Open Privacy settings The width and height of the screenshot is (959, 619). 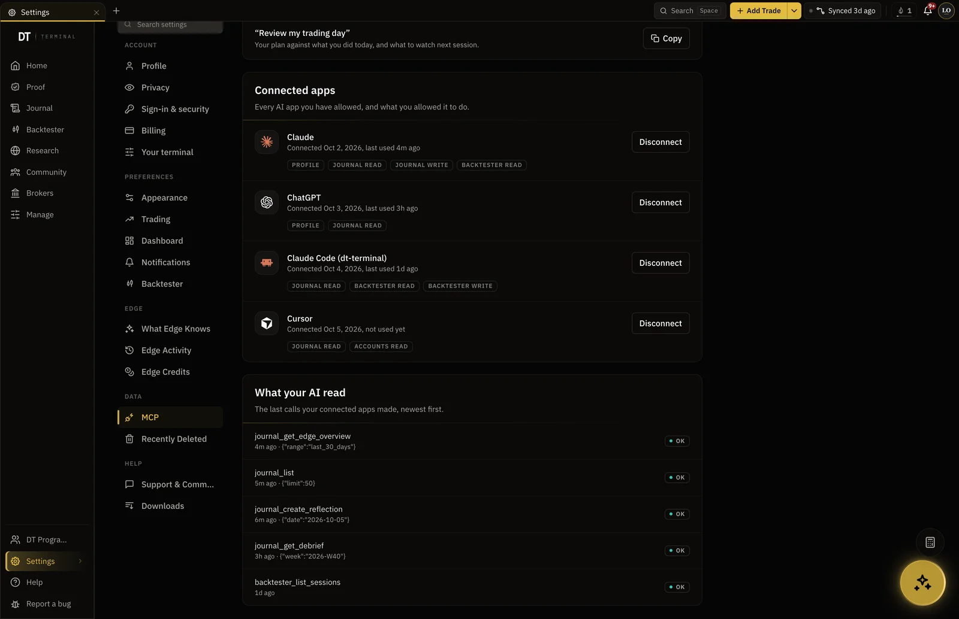pos(170,87)
